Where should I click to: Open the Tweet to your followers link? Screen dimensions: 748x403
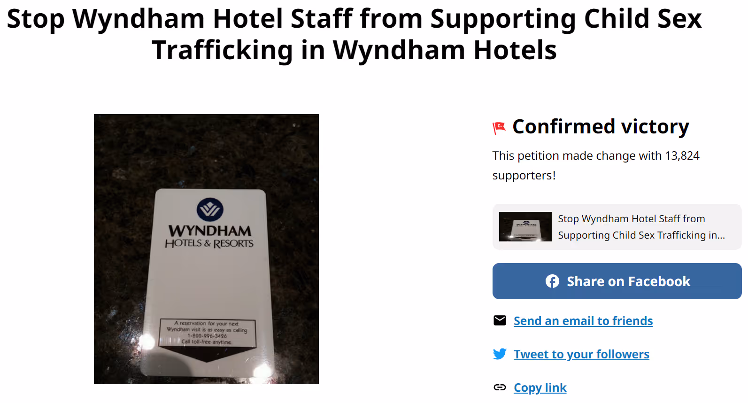pyautogui.click(x=581, y=354)
